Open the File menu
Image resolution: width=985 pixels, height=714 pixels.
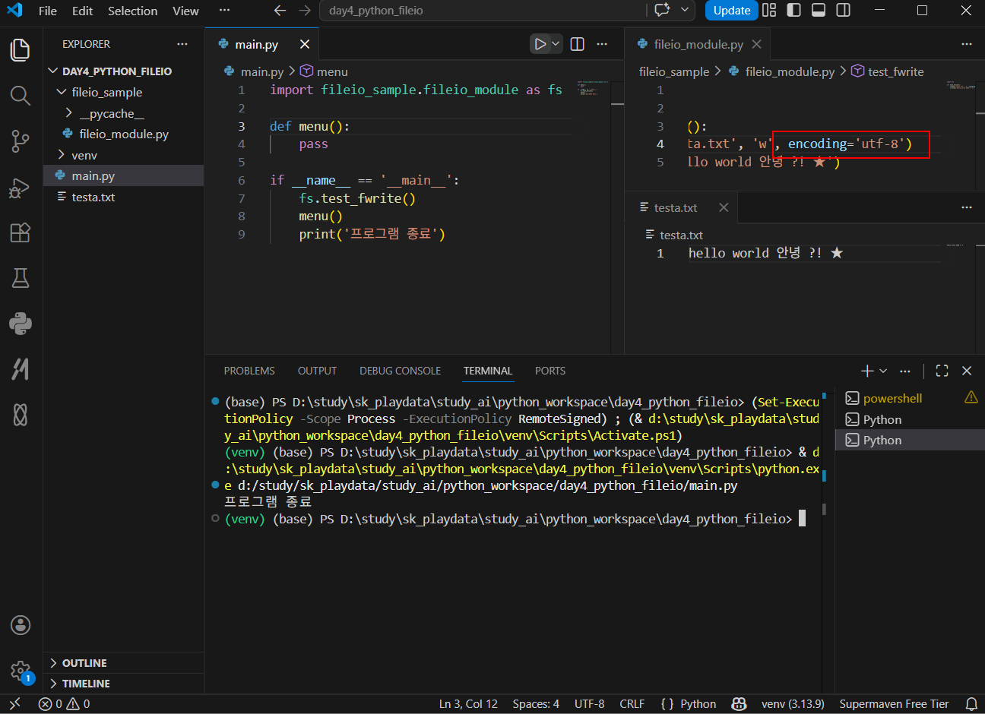[x=47, y=11]
